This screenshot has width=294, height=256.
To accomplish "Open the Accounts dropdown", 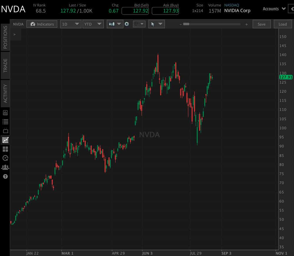I will (x=274, y=9).
